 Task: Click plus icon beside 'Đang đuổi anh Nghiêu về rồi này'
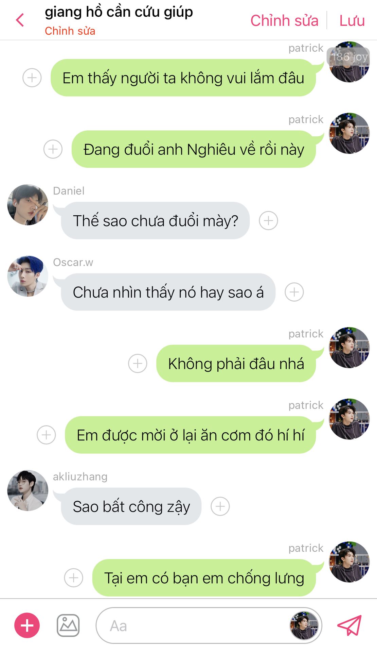point(53,149)
